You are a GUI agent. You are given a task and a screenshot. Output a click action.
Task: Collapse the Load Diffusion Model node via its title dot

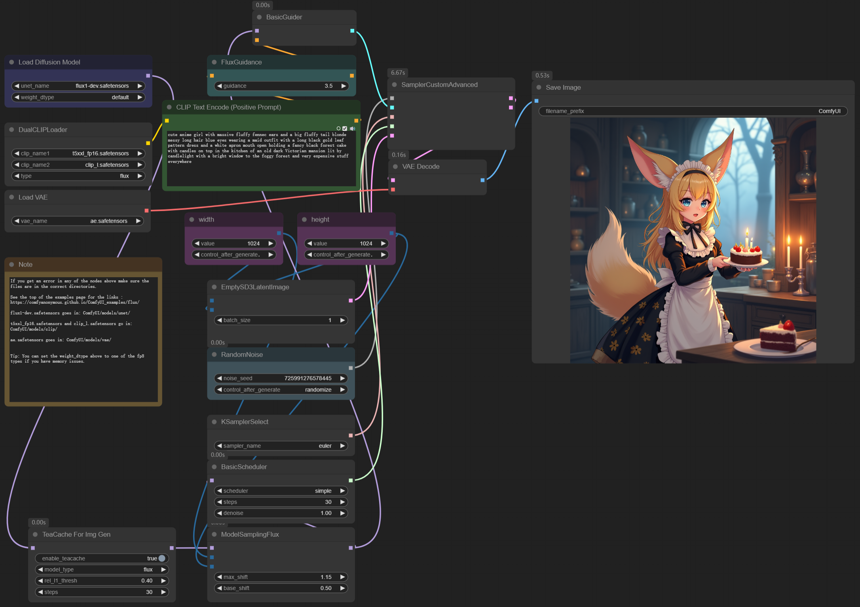point(12,62)
